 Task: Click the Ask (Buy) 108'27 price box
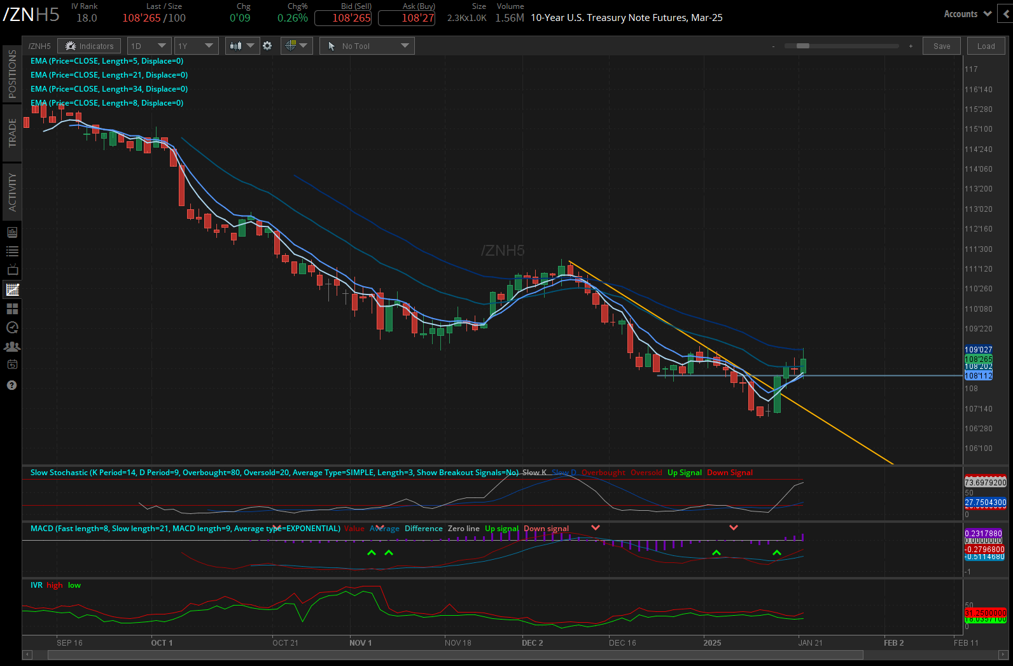pyautogui.click(x=407, y=18)
